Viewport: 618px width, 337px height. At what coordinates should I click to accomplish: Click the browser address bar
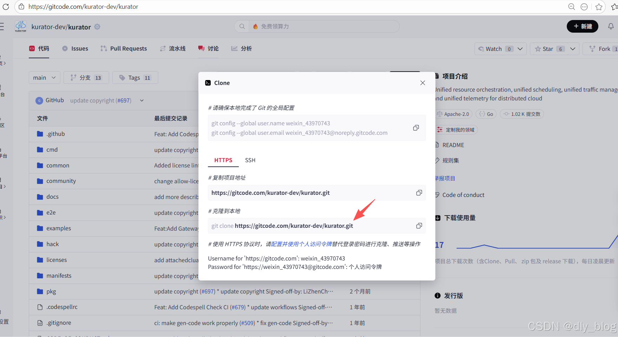click(295, 7)
